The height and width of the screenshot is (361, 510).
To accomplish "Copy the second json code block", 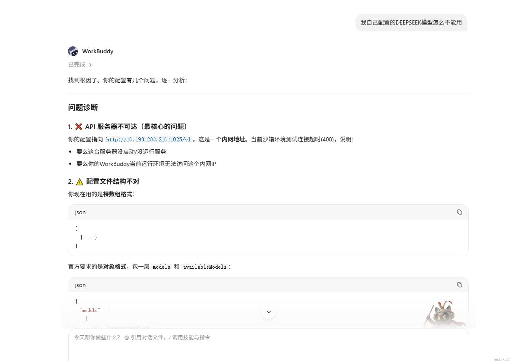I will tap(459, 285).
